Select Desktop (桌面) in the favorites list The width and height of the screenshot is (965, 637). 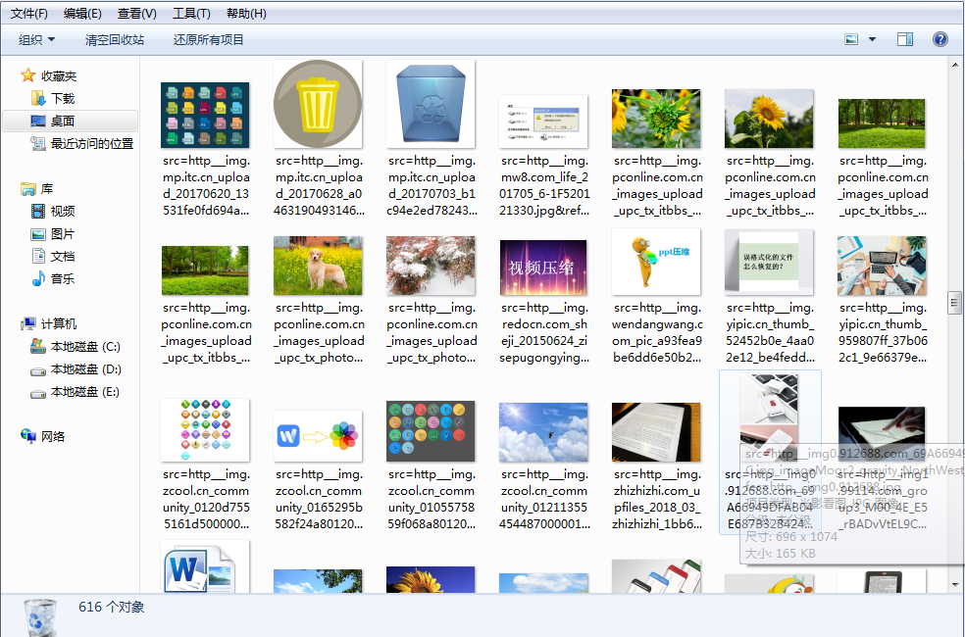tap(62, 121)
